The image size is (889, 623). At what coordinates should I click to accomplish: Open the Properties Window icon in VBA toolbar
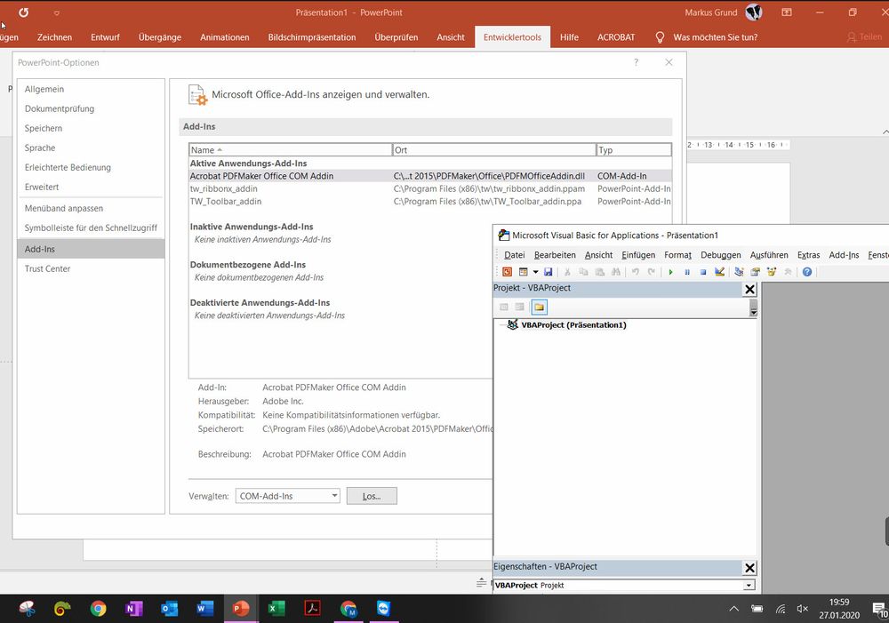pos(755,272)
